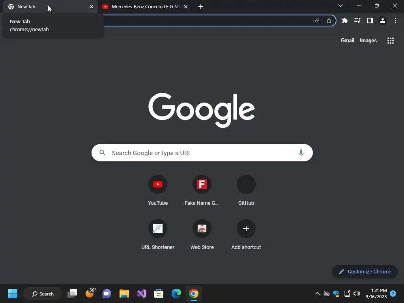Click the Google logo

[x=202, y=110]
